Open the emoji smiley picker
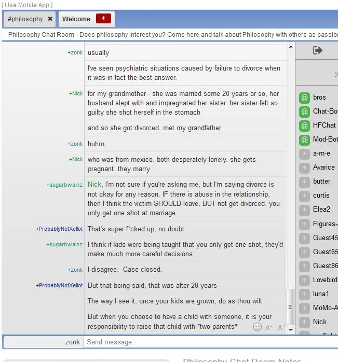The height and width of the screenshot is (362, 338). [x=257, y=327]
